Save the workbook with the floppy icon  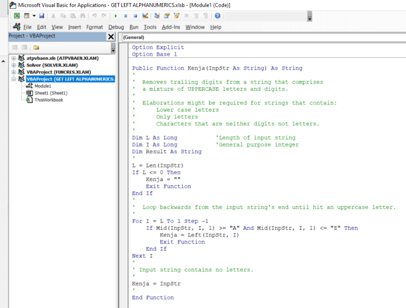click(x=42, y=16)
